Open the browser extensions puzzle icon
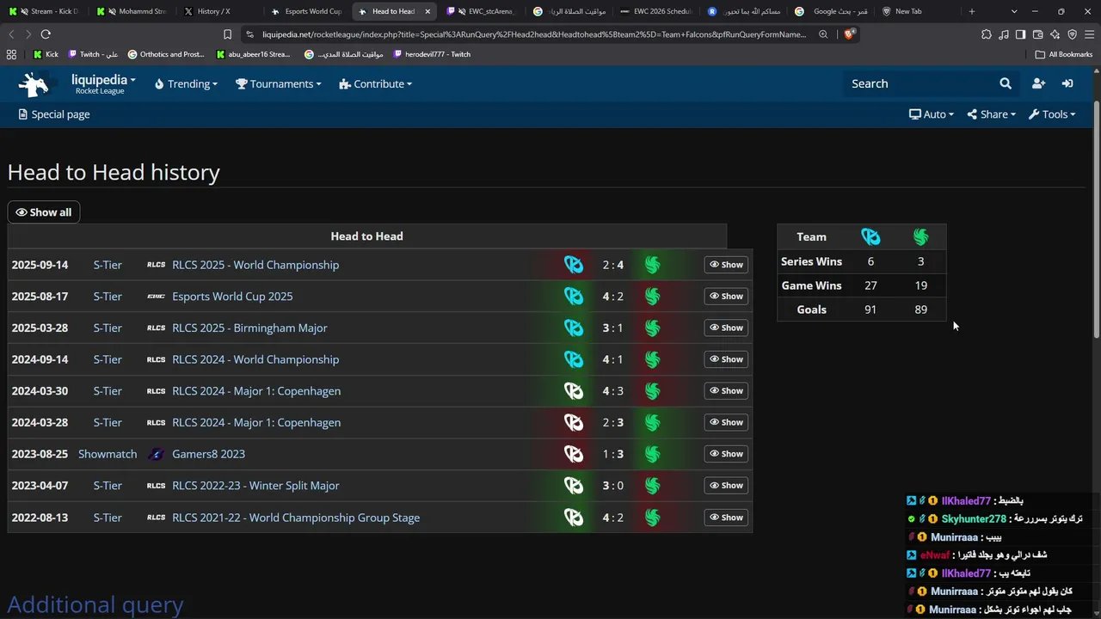The width and height of the screenshot is (1101, 619). click(987, 34)
